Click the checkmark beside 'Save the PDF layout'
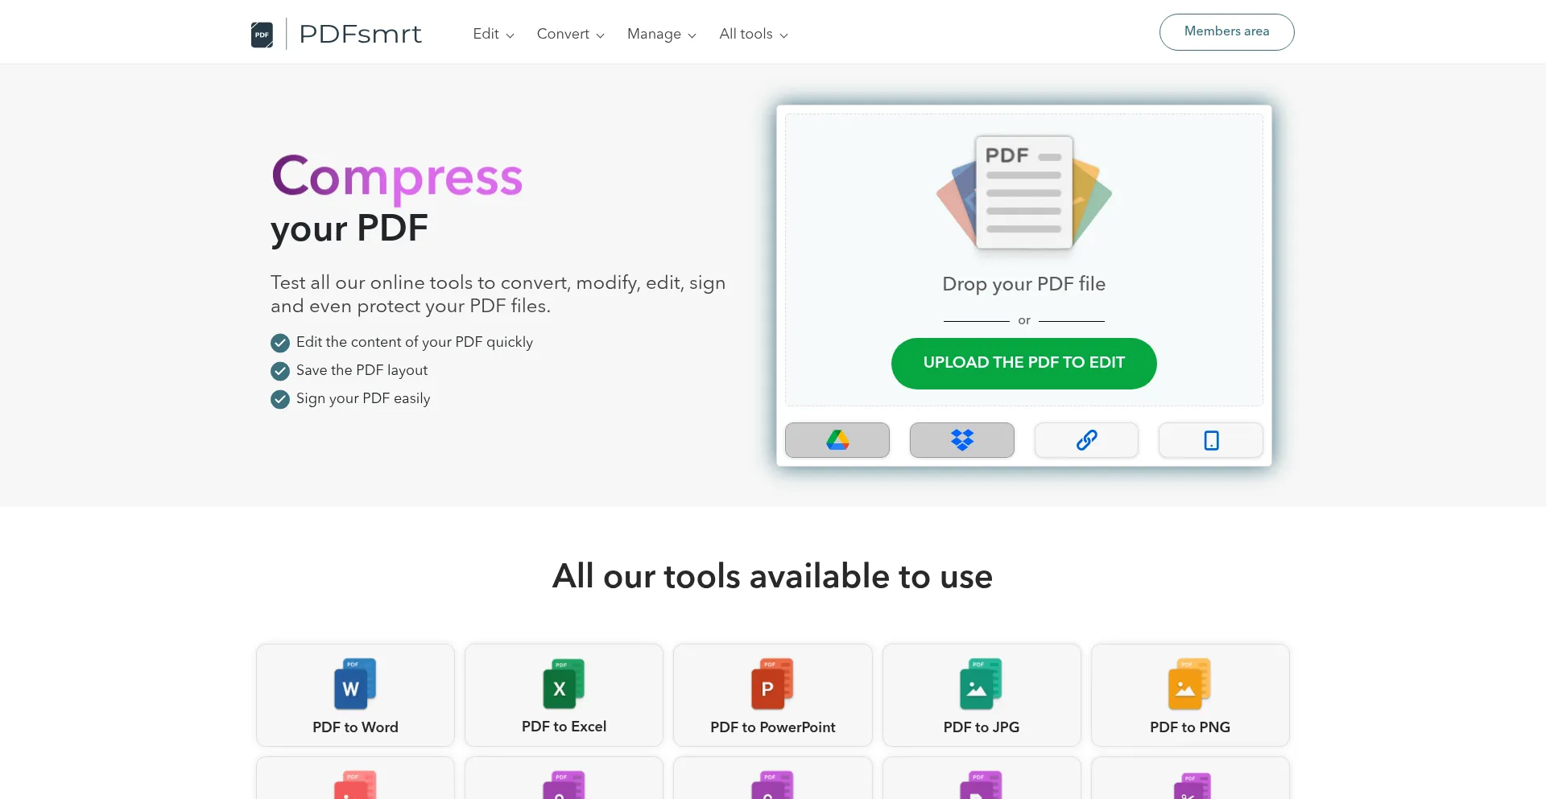Screen dimensions: 1546x799 (280, 371)
